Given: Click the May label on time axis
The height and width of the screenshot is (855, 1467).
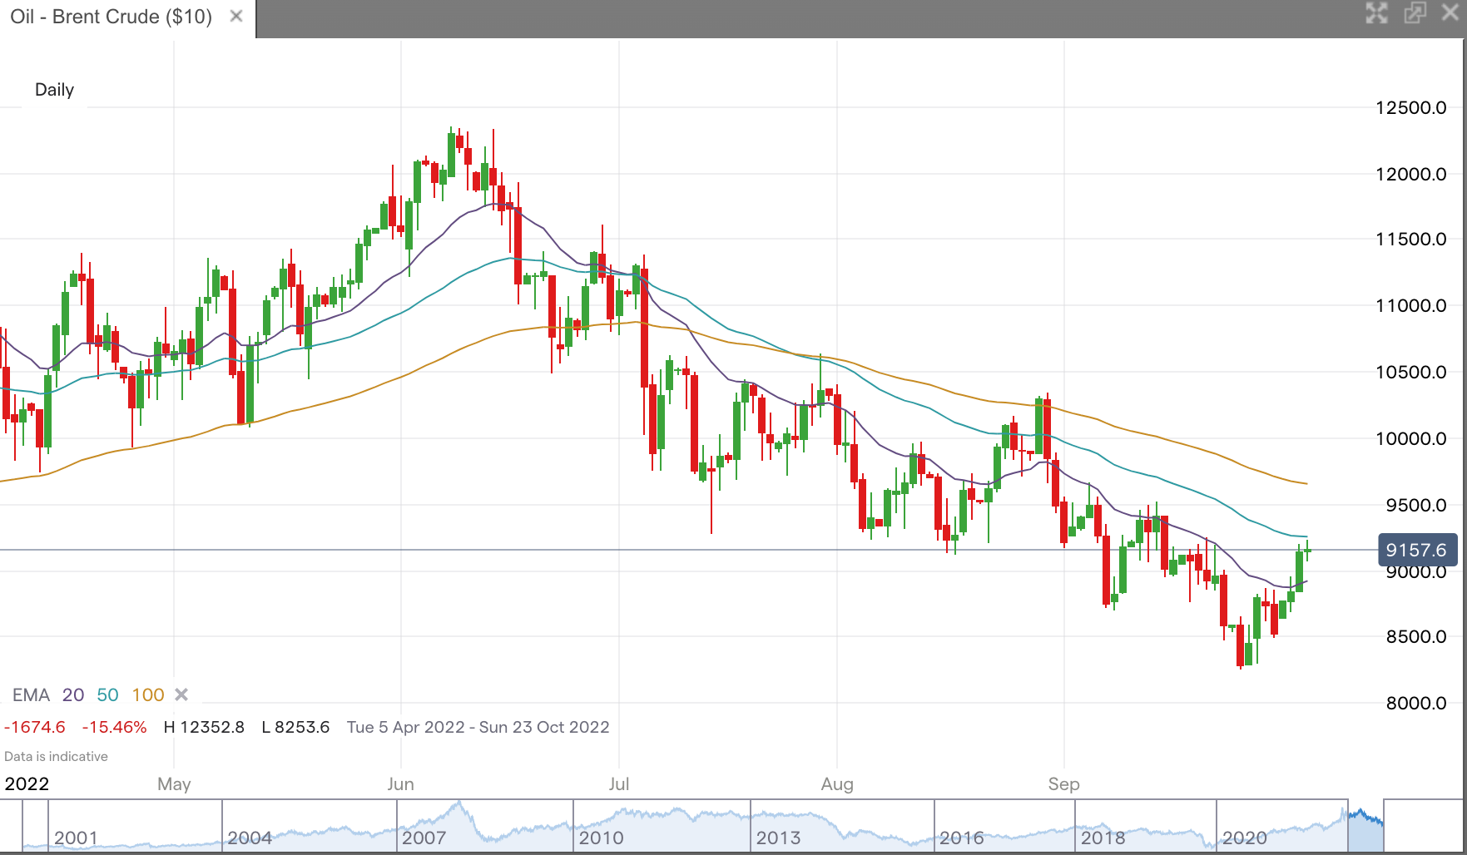Looking at the screenshot, I should (174, 784).
